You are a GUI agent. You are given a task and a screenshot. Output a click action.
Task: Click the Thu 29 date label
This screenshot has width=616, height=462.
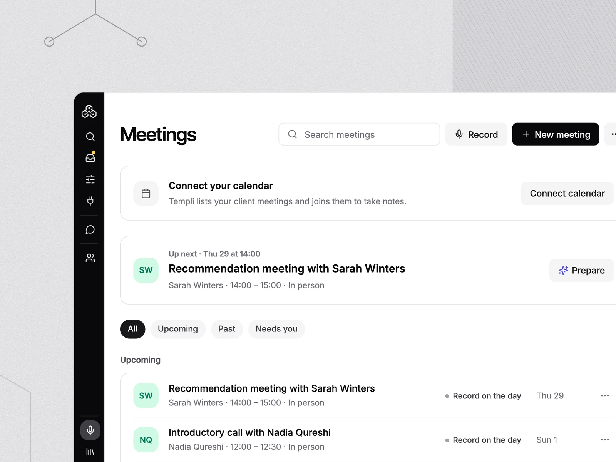550,396
